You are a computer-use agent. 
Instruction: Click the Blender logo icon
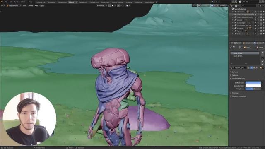[x=2, y=2]
